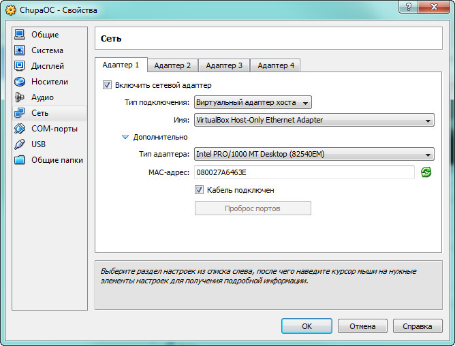Open the Общие section icon
The width and height of the screenshot is (455, 346).
click(20, 35)
